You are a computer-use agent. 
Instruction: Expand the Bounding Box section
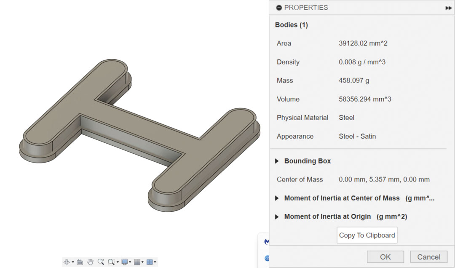277,161
